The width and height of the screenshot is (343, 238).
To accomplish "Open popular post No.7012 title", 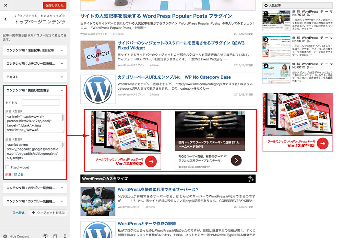I will point(312,13).
